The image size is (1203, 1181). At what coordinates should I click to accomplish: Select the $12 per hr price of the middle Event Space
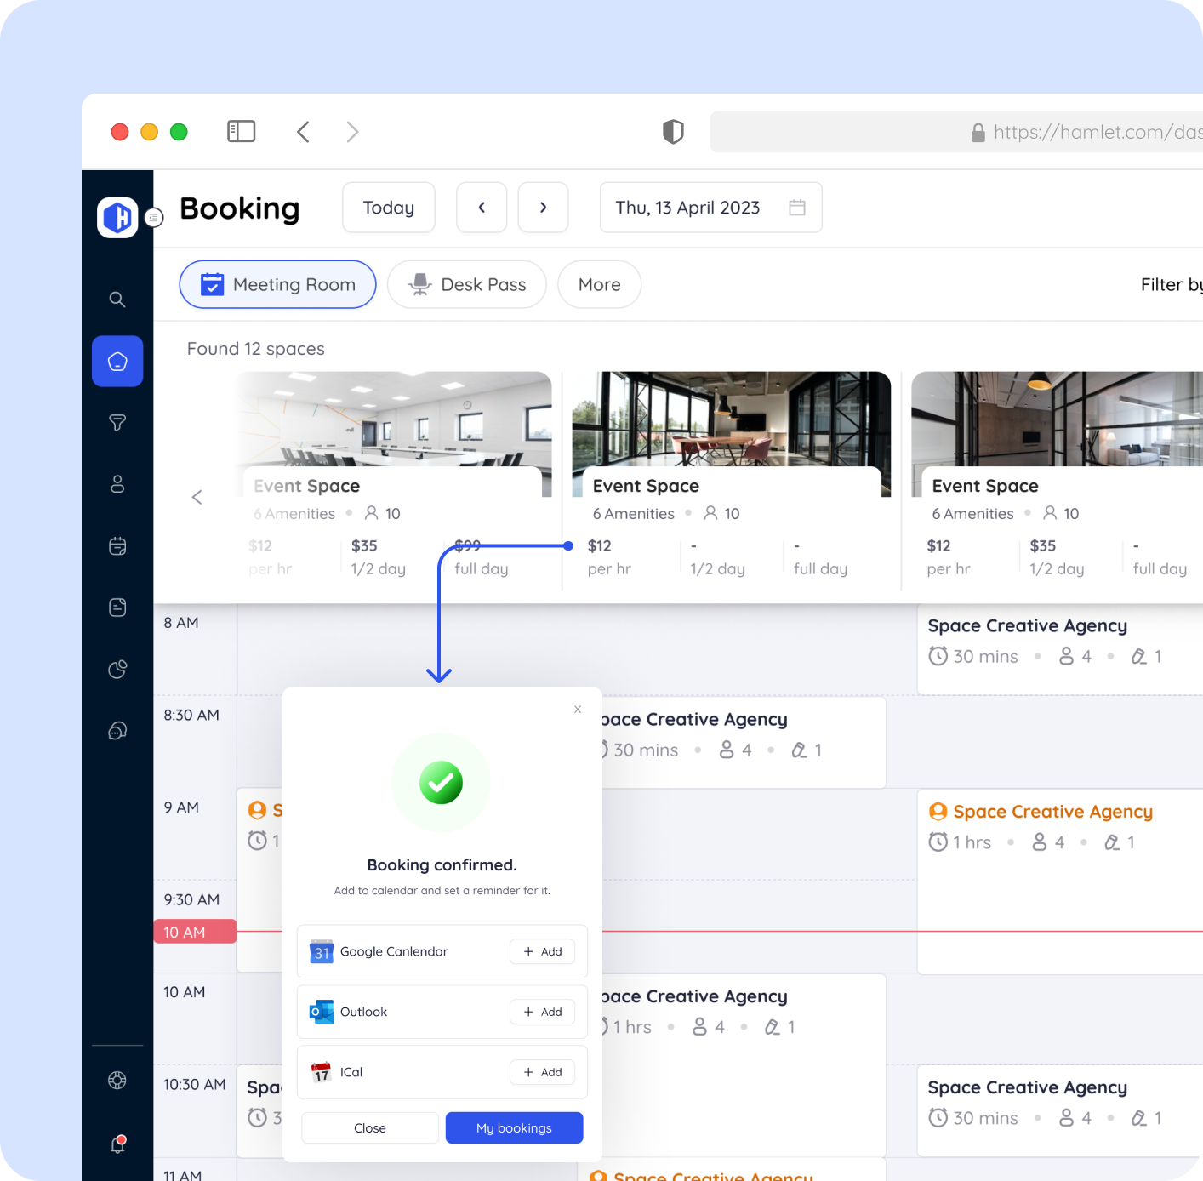[x=609, y=557]
